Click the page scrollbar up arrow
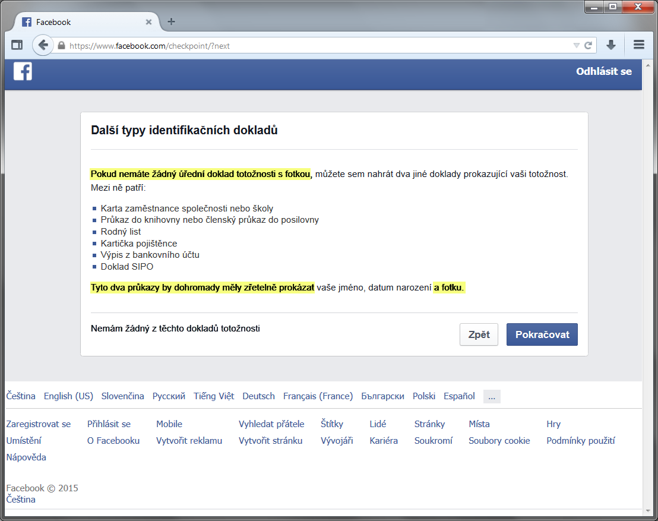The height and width of the screenshot is (521, 658). 648,65
